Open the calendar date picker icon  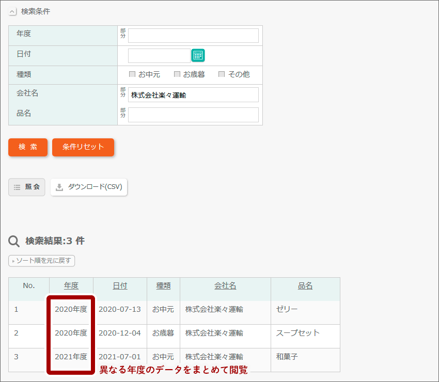(x=198, y=55)
